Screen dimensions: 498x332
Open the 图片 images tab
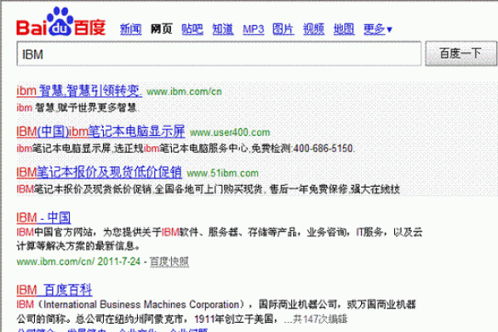pos(283,29)
